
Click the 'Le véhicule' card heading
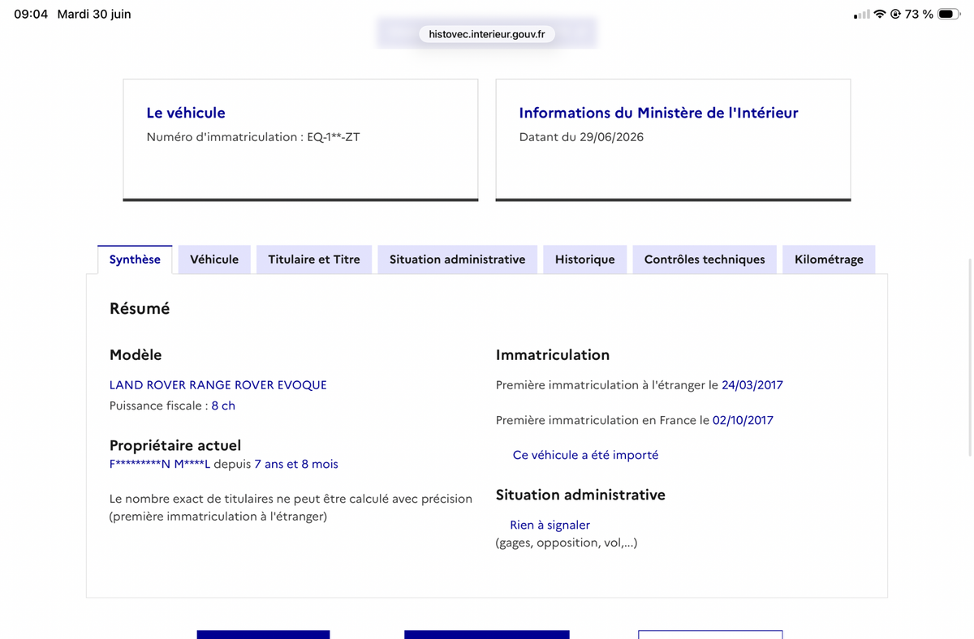pyautogui.click(x=186, y=113)
